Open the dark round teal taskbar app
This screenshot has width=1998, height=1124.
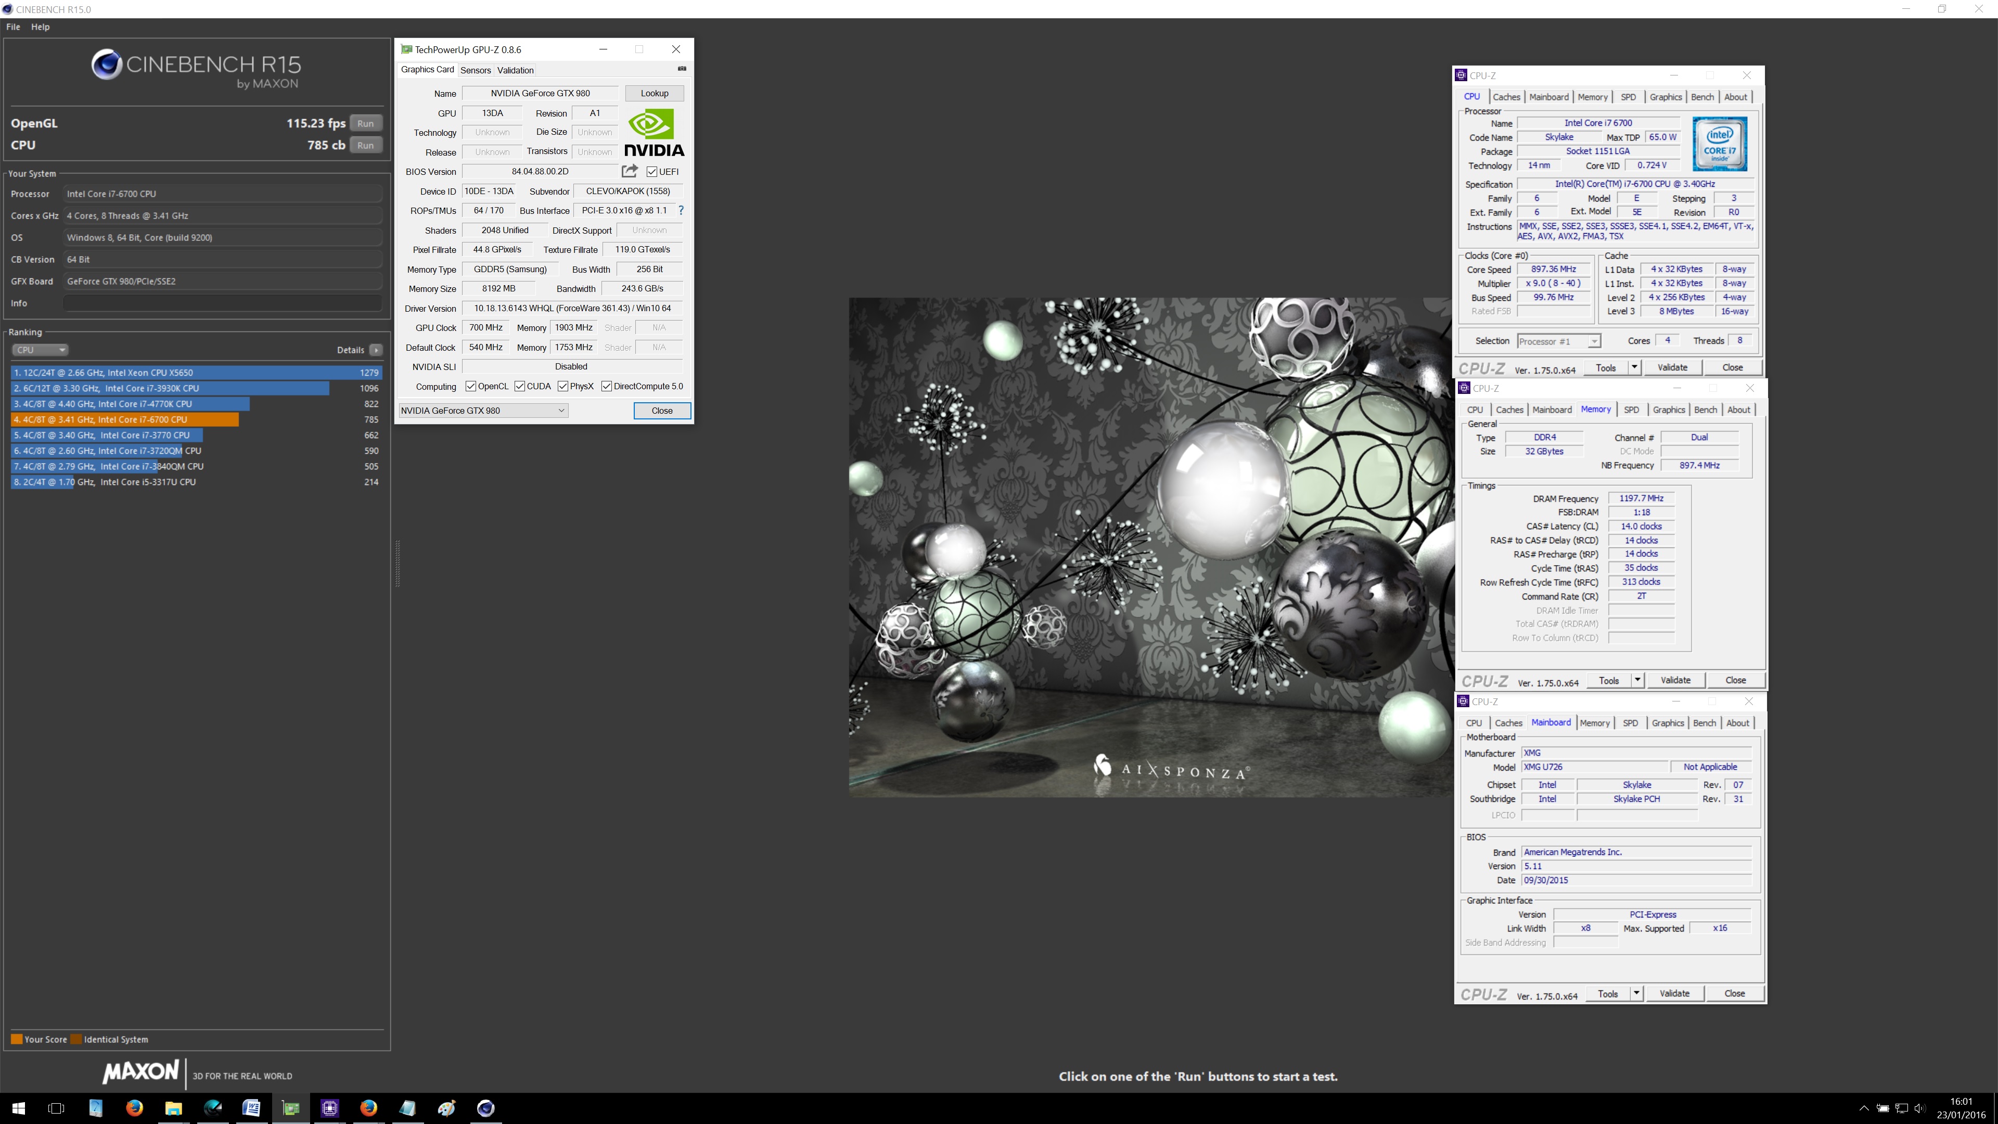click(212, 1108)
